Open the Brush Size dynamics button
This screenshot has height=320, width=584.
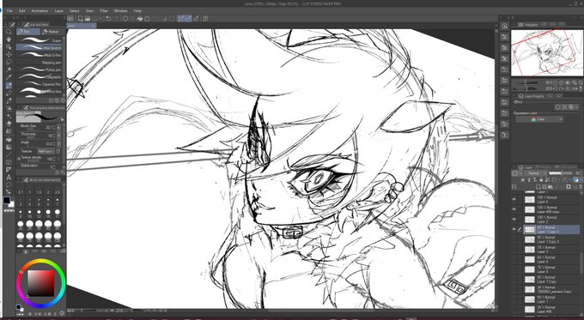[x=58, y=127]
